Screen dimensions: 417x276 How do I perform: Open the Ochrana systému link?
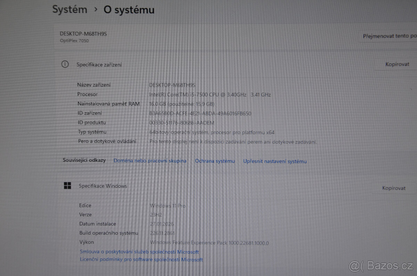(x=214, y=161)
